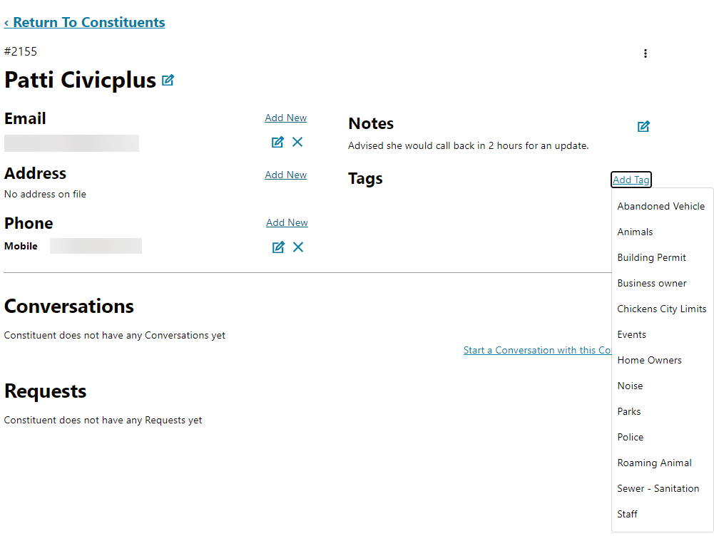Click the note about calling back in 2 hours

pos(469,145)
